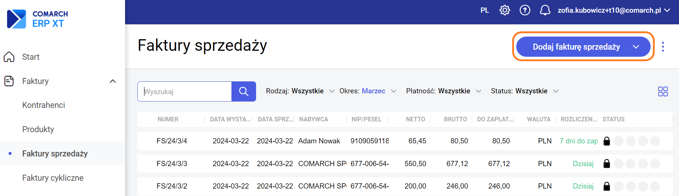
Task: Switch language via PL button
Action: pos(485,10)
